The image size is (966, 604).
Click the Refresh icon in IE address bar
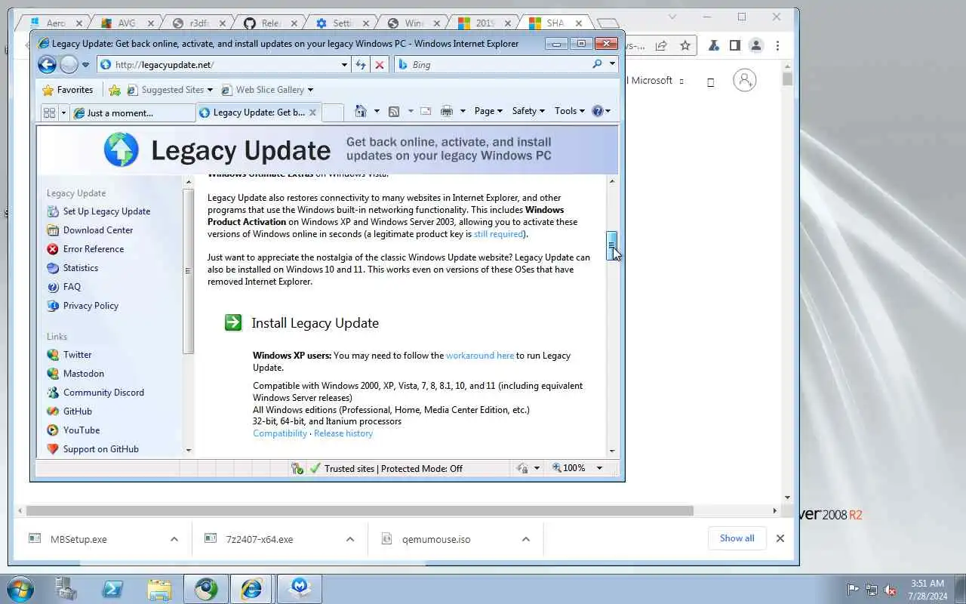coord(361,65)
